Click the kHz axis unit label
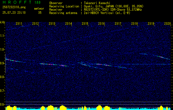Image resolution: width=173 pixels, height=110 pixels. [3, 22]
